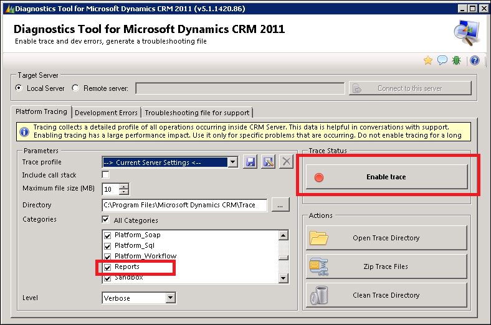
Task: Click the Directory browse ellipsis button
Action: coord(280,205)
